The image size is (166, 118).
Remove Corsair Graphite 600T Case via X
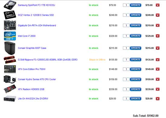click(158, 48)
